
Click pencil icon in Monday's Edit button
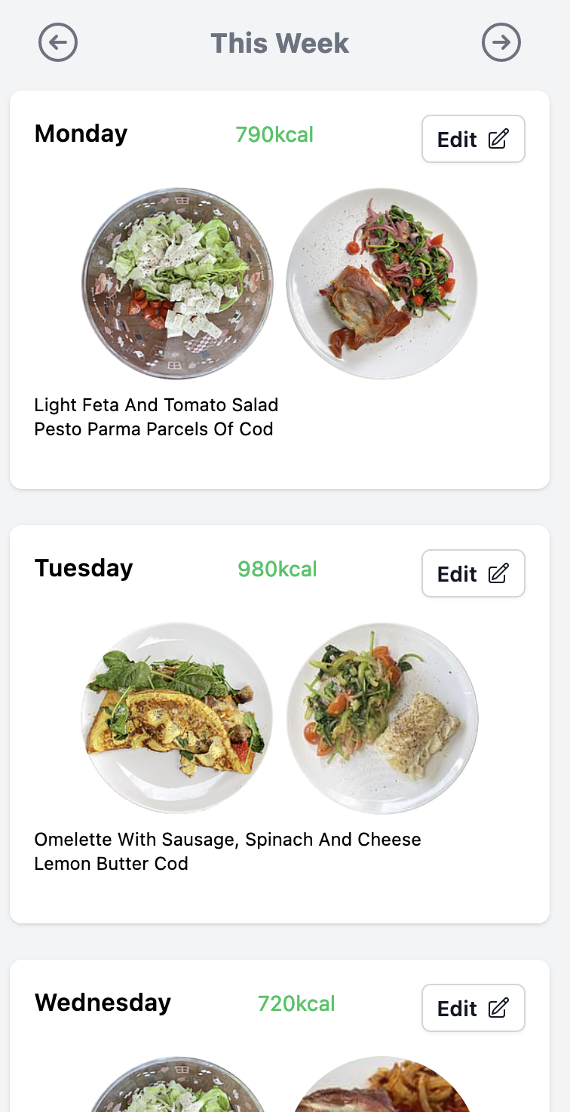[498, 139]
